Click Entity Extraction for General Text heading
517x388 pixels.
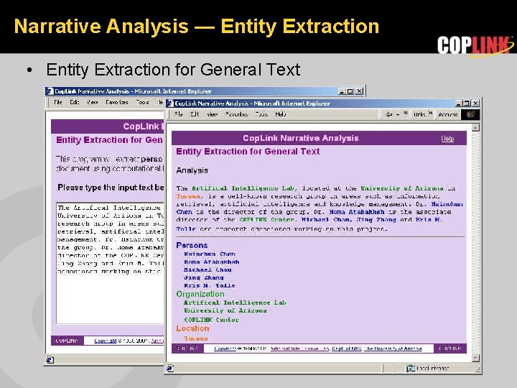[x=248, y=152]
